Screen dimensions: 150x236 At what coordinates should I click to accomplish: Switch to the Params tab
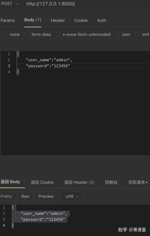(x=7, y=20)
